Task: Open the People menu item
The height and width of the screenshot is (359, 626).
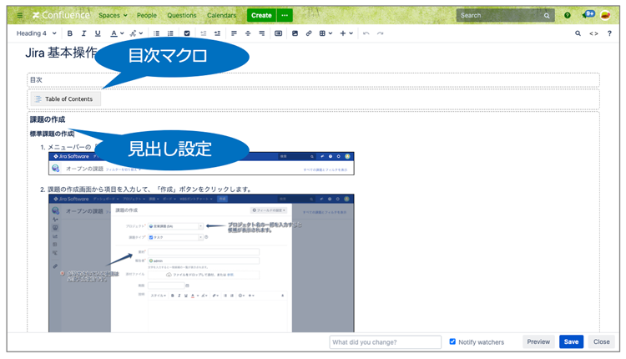Action: point(147,15)
